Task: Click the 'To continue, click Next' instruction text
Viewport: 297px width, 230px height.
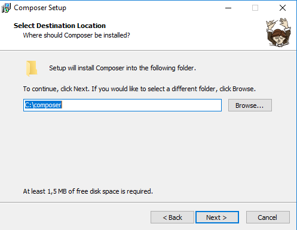Action: point(139,89)
